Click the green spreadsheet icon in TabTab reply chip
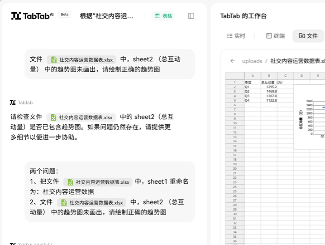 tap(53, 118)
